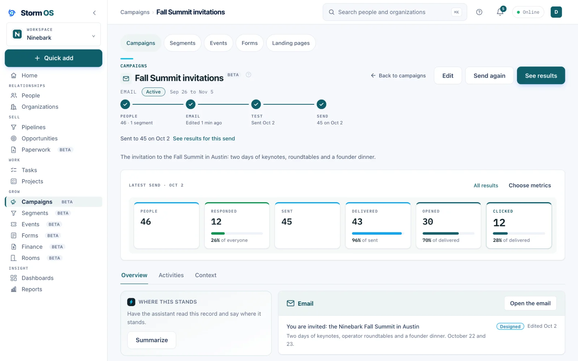The height and width of the screenshot is (361, 578).
Task: Click the Active status badge
Action: pos(153,92)
